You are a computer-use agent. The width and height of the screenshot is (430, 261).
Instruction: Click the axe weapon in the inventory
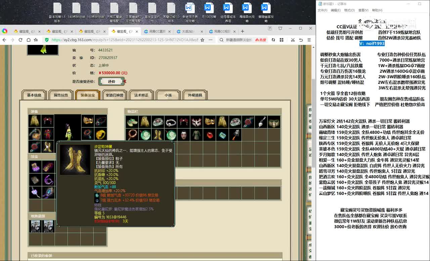coord(235,135)
